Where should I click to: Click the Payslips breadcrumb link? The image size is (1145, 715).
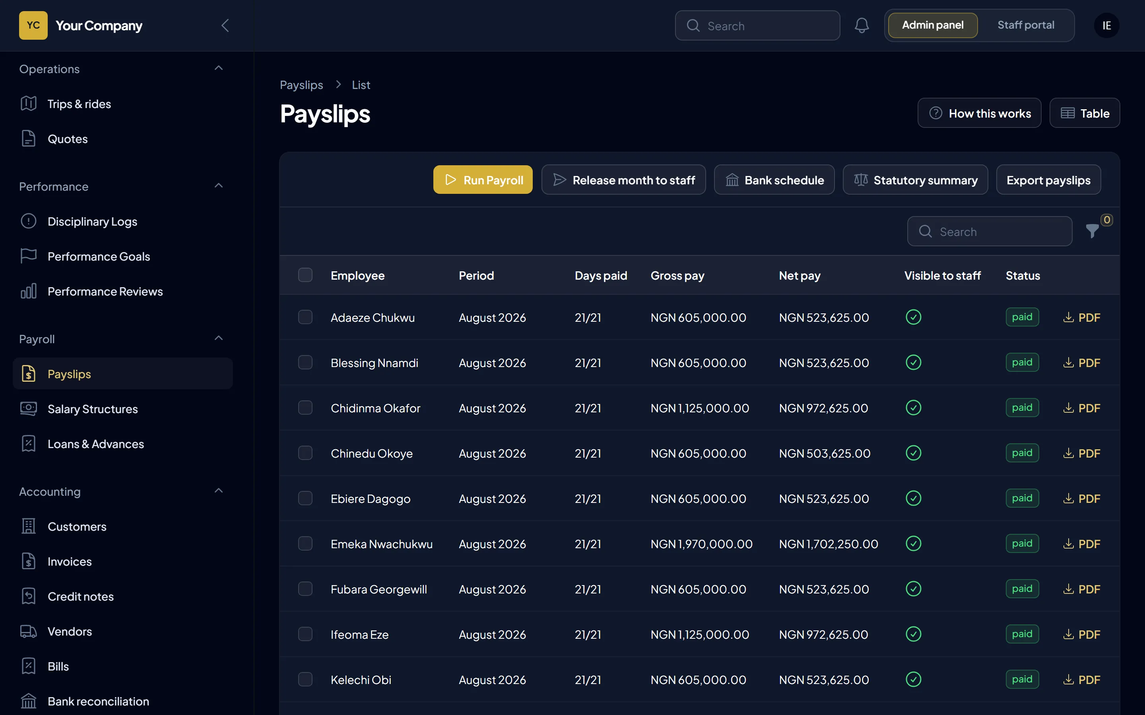click(301, 85)
